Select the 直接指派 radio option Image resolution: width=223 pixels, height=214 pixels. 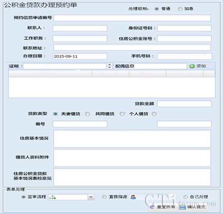pyautogui.click(x=104, y=197)
